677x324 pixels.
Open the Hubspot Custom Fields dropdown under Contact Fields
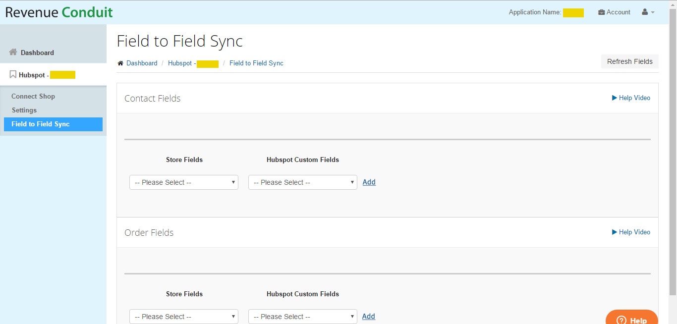pos(302,182)
